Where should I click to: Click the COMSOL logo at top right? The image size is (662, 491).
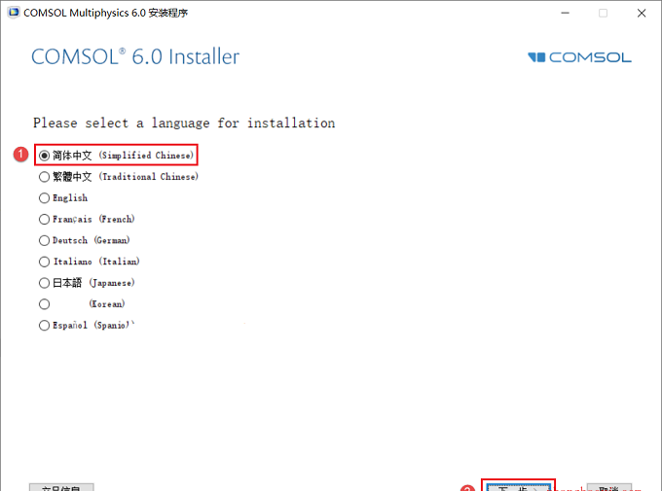click(x=579, y=57)
